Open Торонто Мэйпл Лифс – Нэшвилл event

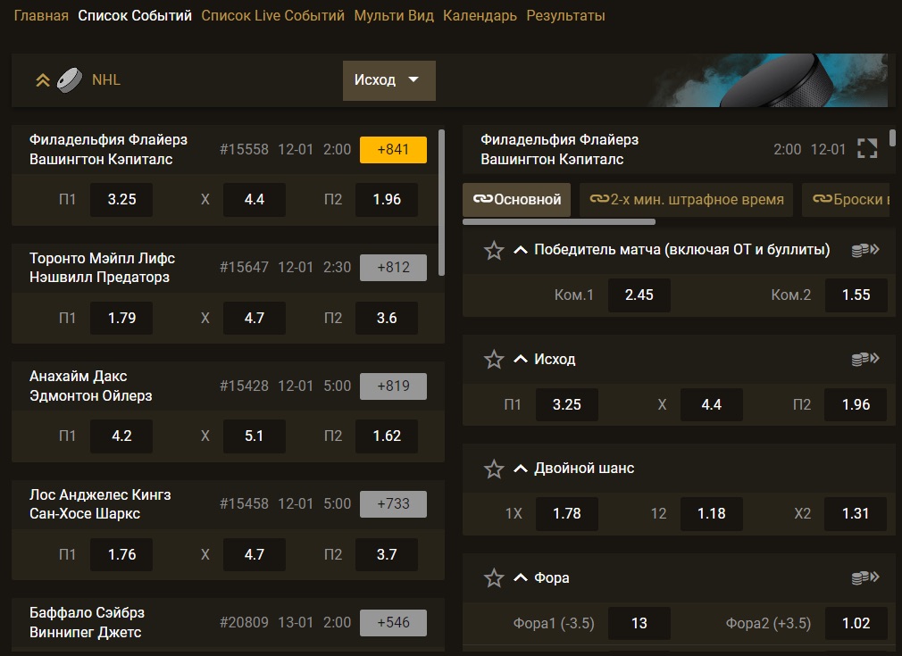(x=103, y=268)
